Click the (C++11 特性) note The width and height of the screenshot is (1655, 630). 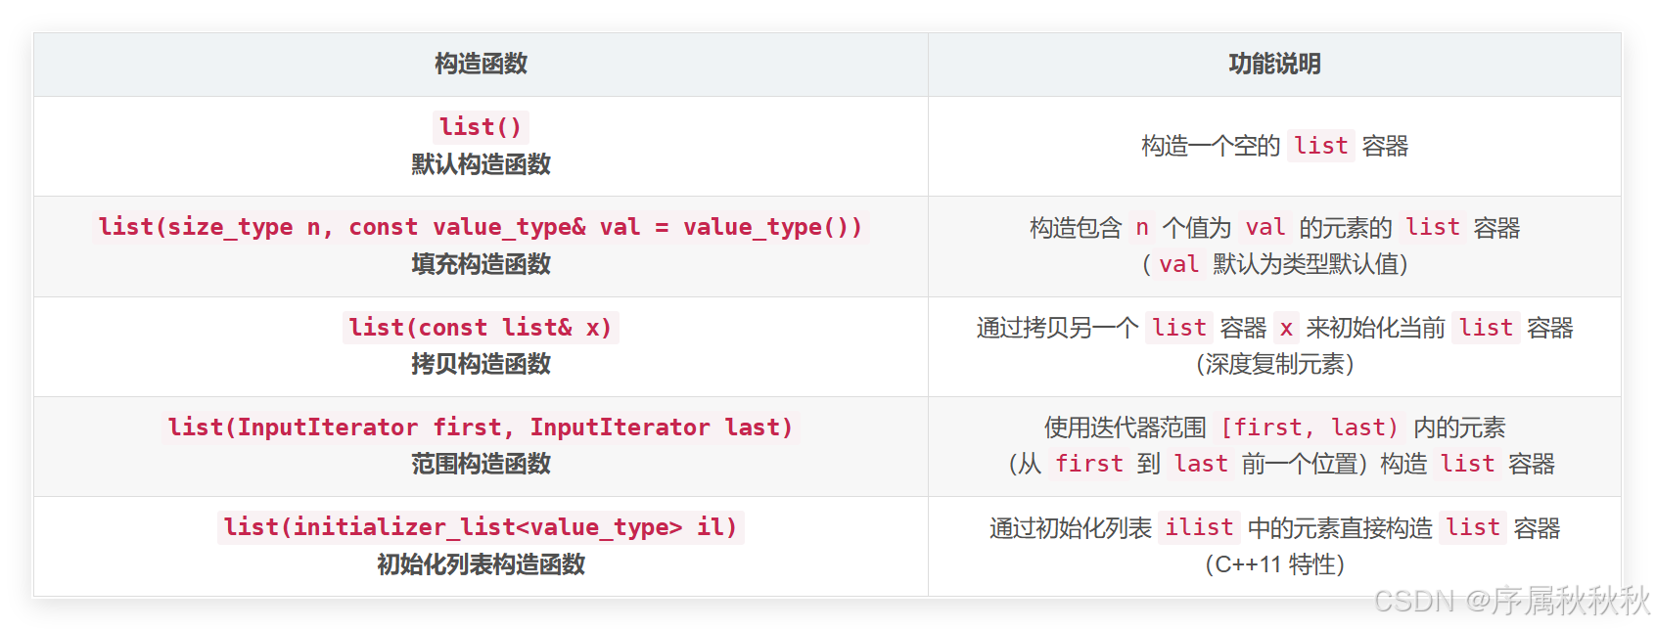(1274, 564)
